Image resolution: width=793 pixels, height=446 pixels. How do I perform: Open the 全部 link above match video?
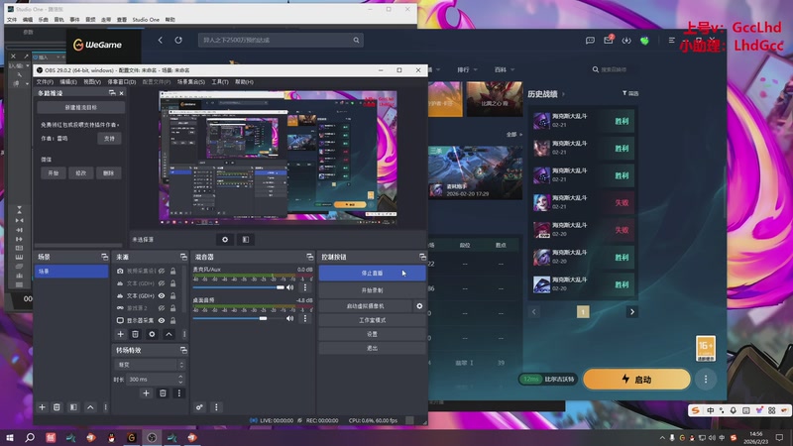(x=513, y=135)
